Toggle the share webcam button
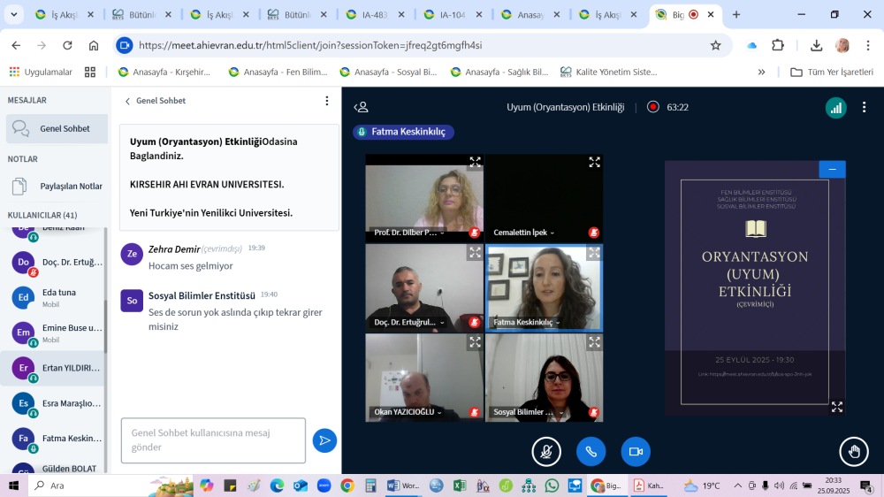This screenshot has width=884, height=497. tap(635, 452)
